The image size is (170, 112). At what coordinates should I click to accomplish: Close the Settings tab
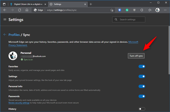pyautogui.click(x=85, y=4)
